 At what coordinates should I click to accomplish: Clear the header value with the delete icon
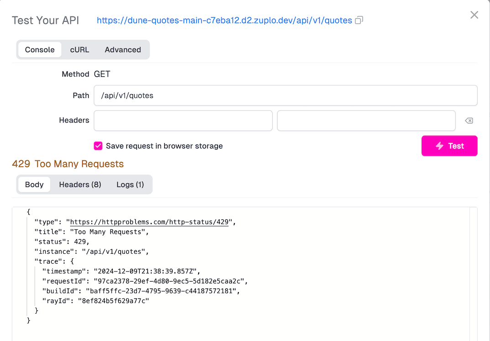point(469,120)
